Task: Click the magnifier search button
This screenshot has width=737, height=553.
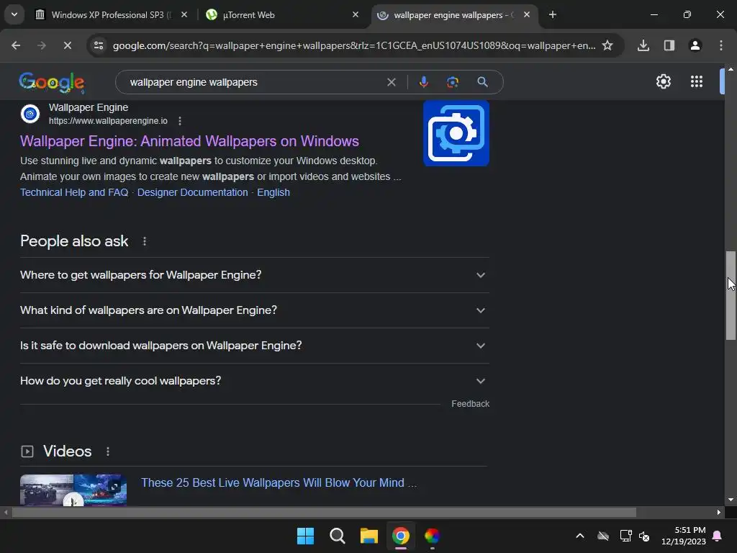Action: (x=482, y=82)
